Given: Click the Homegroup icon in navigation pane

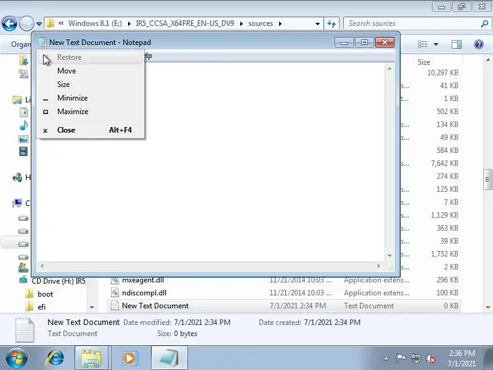Looking at the screenshot, I should click(17, 178).
